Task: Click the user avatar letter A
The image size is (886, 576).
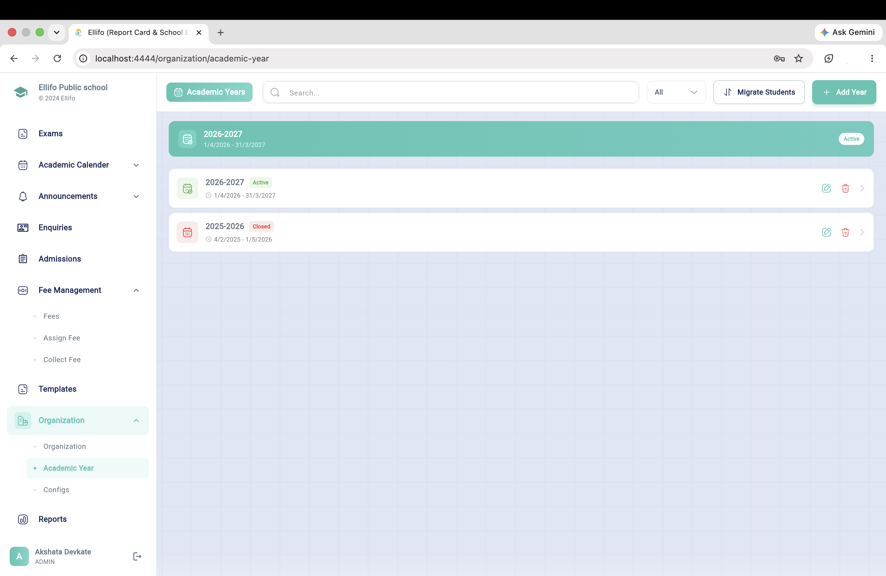Action: pos(19,556)
